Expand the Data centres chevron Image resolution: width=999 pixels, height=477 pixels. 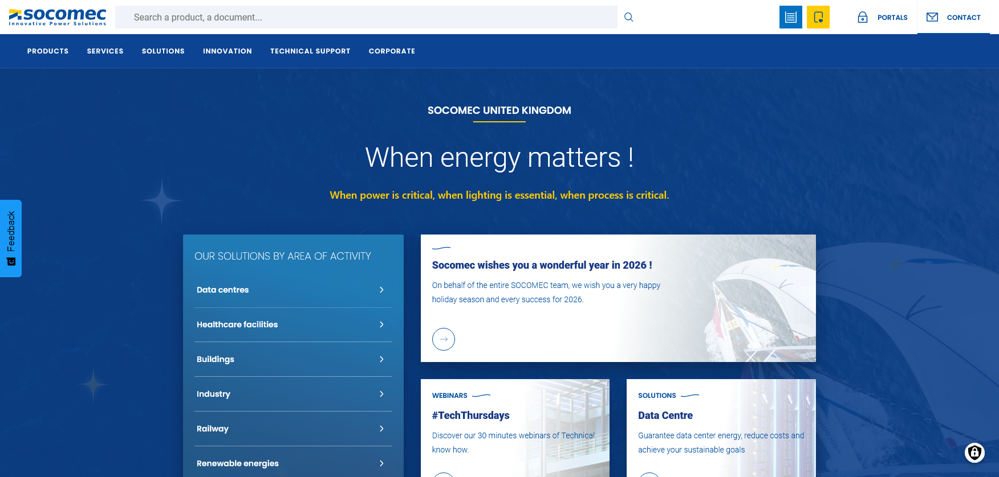381,290
